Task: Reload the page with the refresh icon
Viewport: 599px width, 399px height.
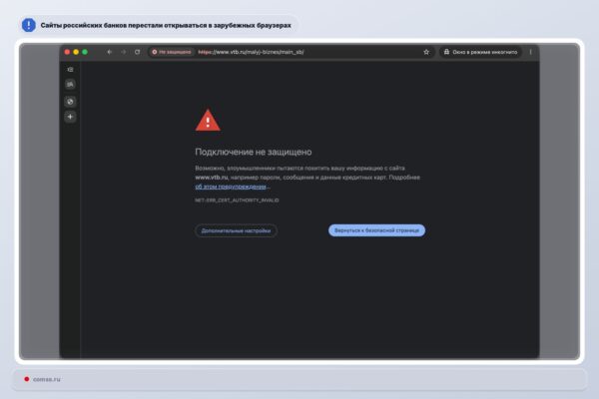Action: click(x=137, y=52)
